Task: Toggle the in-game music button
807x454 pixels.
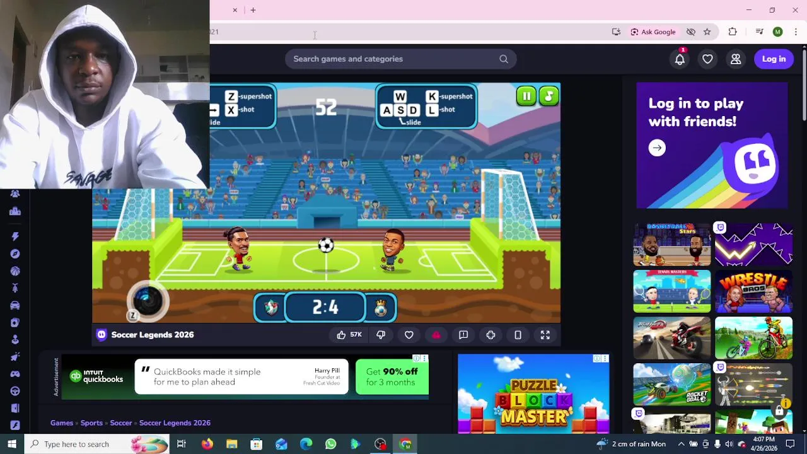Action: pos(549,96)
